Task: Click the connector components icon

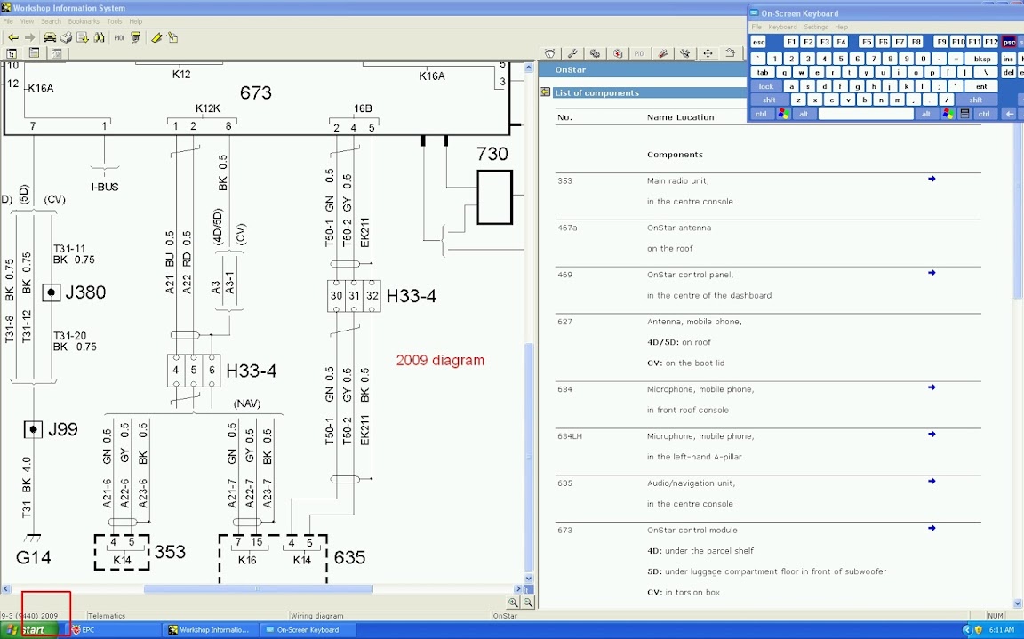Action: [685, 53]
